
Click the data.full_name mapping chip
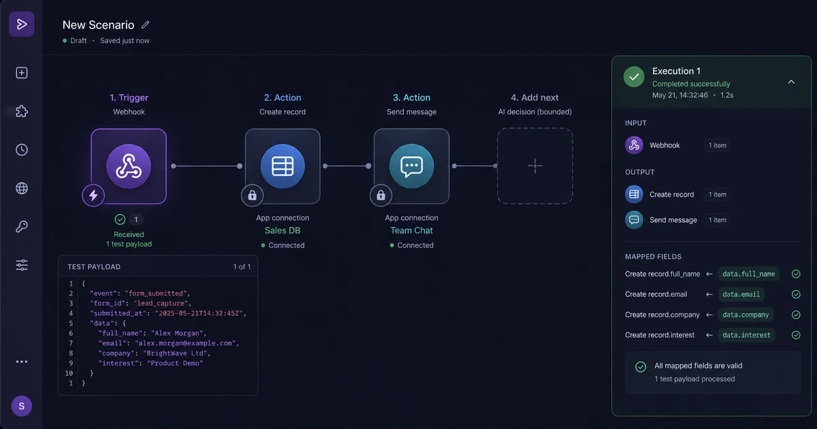point(749,274)
